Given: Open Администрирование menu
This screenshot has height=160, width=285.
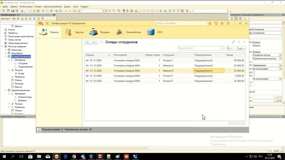Looking at the screenshot, I should click(53, 7).
